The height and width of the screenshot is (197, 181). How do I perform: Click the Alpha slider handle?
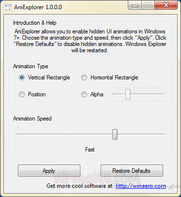coord(128,94)
